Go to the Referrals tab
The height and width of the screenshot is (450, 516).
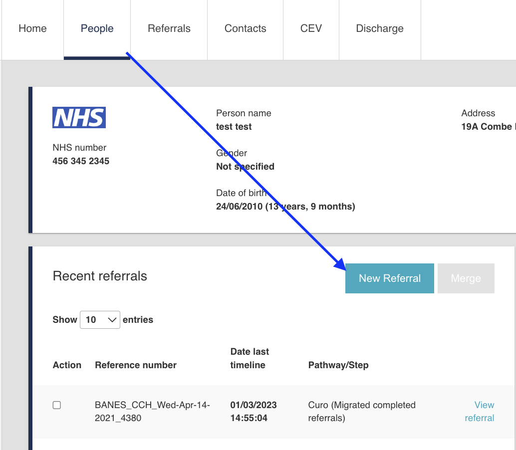click(x=169, y=29)
